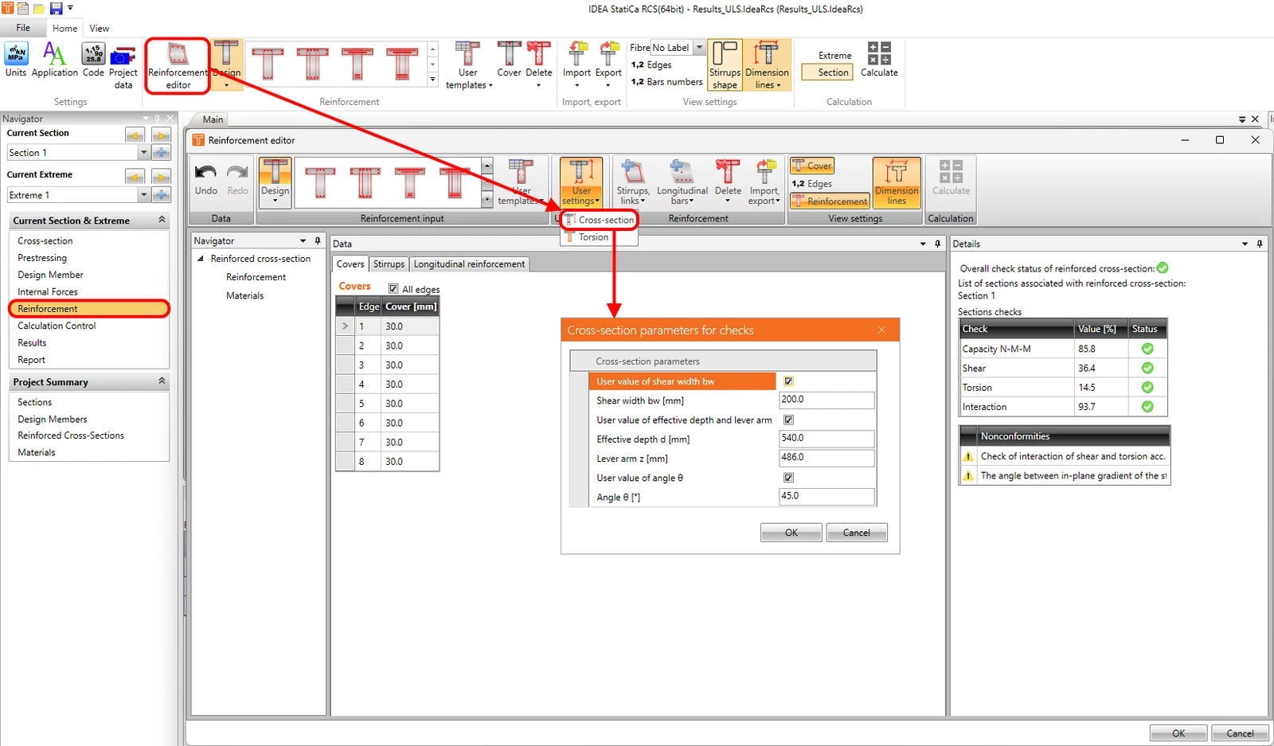Cancel cross-section parameters dialog
The width and height of the screenshot is (1274, 746).
coord(857,533)
